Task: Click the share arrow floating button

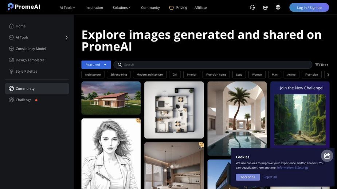Action: click(x=327, y=156)
